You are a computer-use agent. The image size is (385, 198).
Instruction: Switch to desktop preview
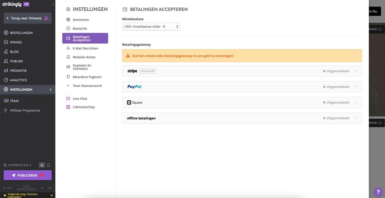42,165
